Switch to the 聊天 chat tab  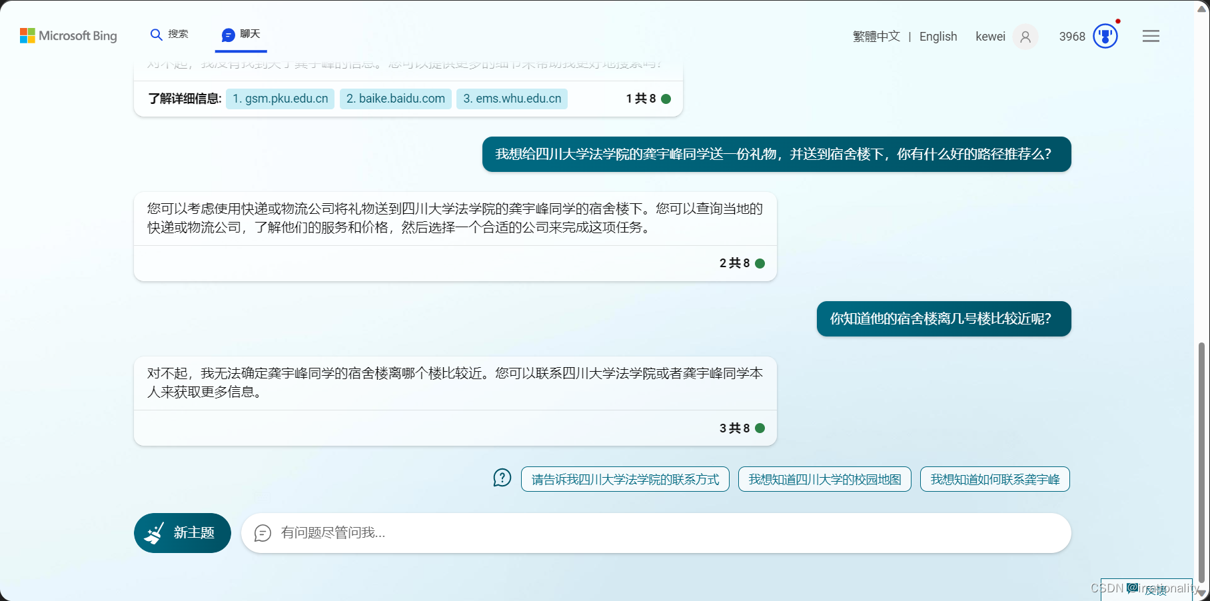241,35
